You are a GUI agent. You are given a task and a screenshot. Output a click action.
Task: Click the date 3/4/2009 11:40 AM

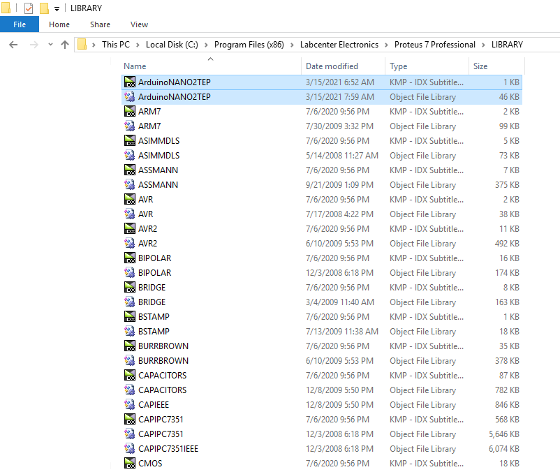pyautogui.click(x=340, y=302)
